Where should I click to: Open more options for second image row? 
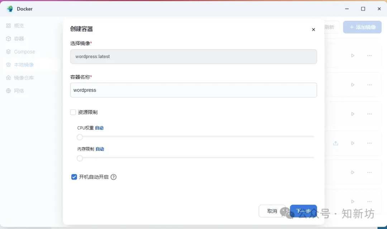369,85
